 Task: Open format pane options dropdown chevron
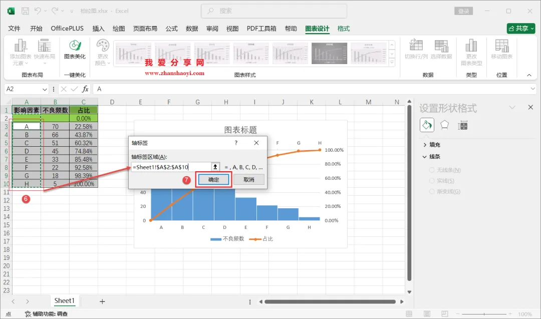click(512, 108)
